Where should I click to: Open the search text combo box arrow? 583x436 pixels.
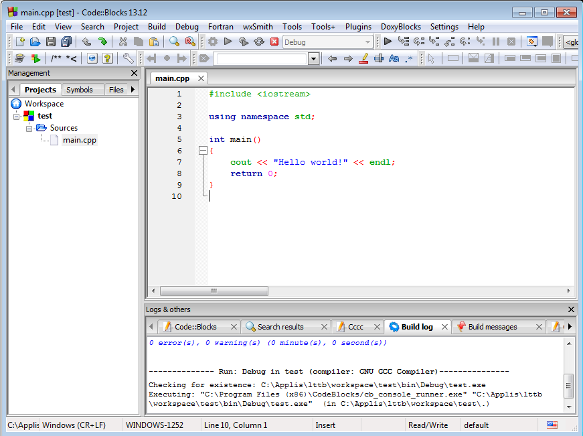pyautogui.click(x=314, y=59)
